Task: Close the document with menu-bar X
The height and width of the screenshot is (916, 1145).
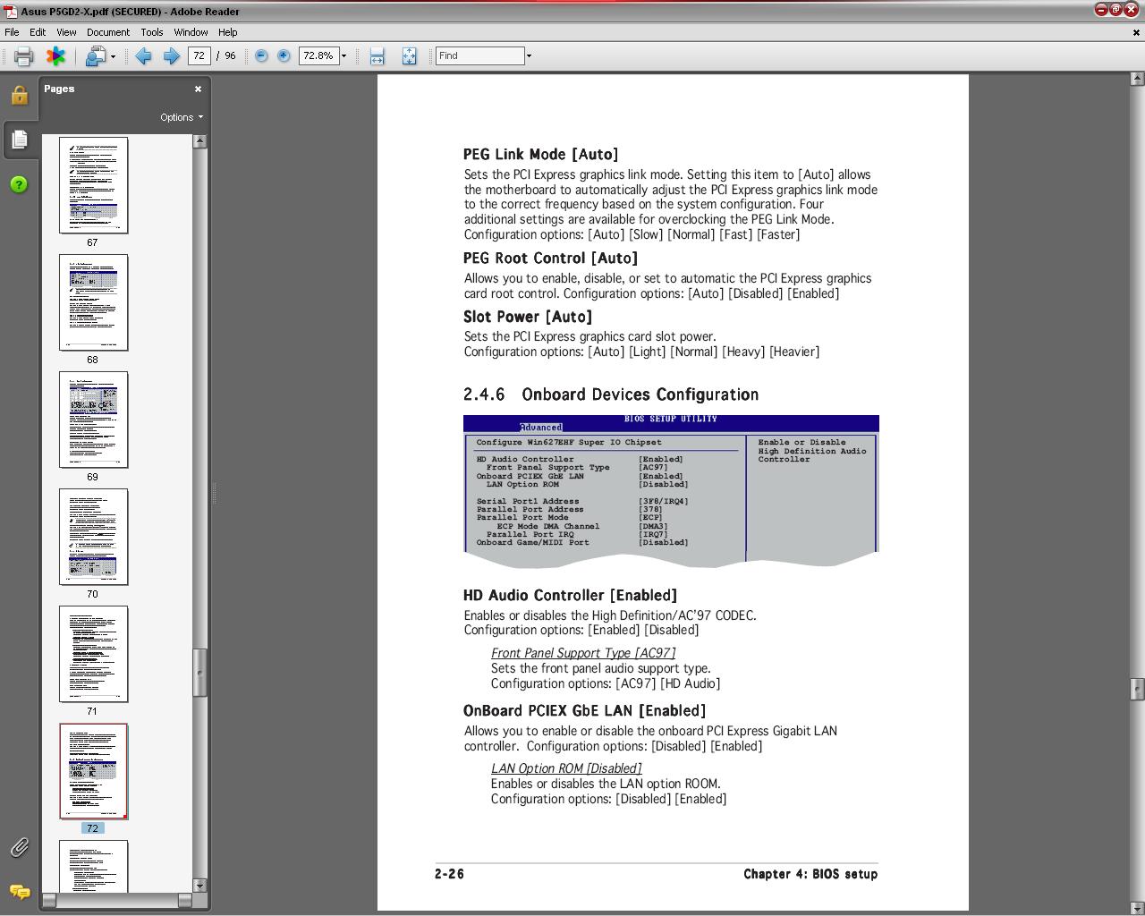Action: [1137, 32]
